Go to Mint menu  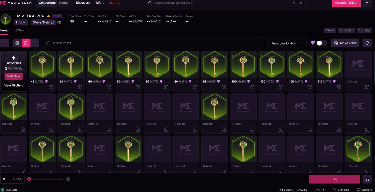pos(100,3)
